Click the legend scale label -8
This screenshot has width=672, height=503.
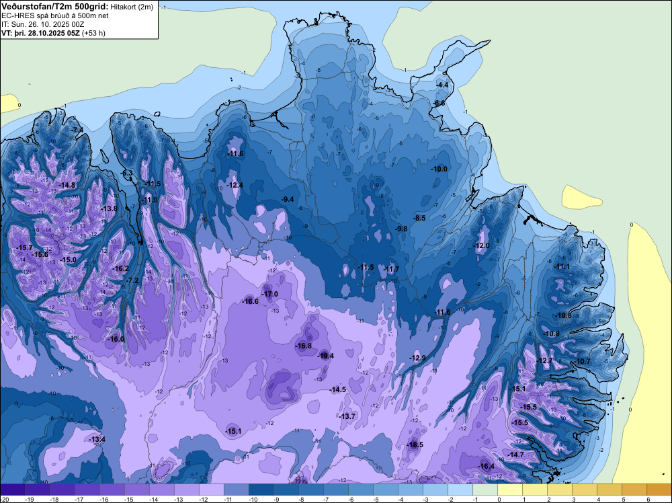302,499
